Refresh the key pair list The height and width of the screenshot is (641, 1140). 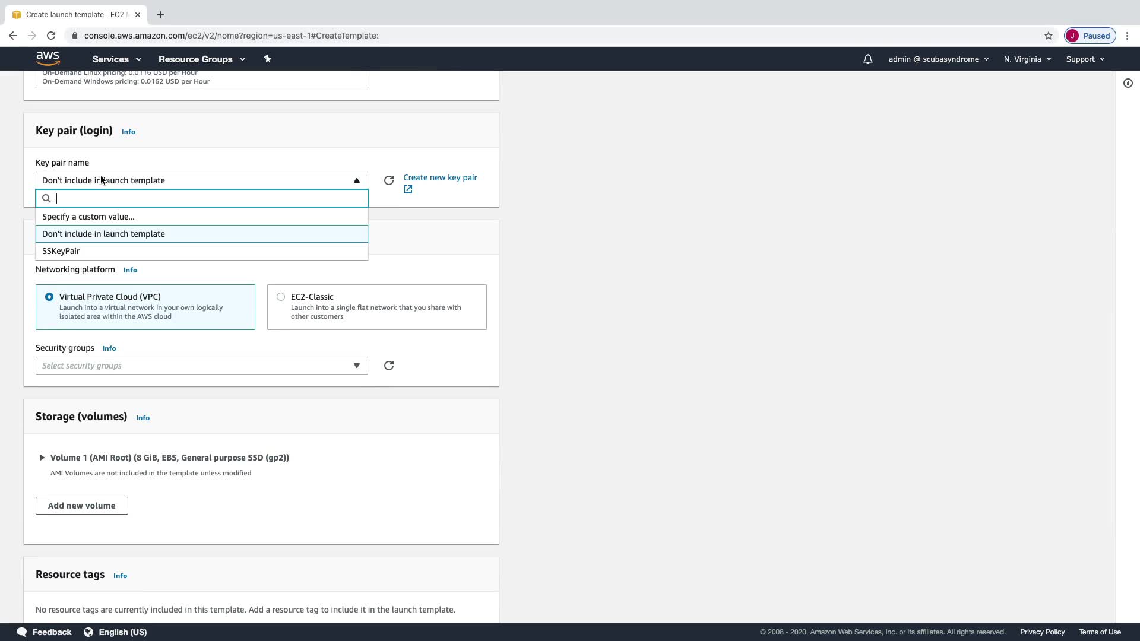pos(389,180)
